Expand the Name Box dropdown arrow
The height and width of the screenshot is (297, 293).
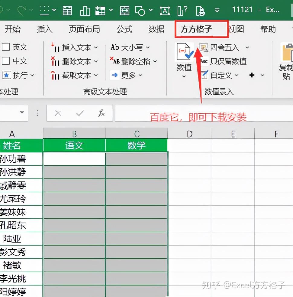[22, 113]
